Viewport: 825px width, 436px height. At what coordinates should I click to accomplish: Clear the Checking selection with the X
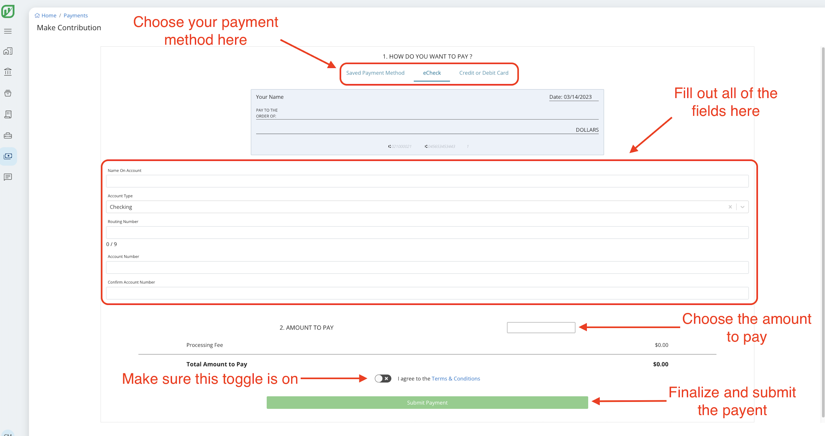point(731,207)
